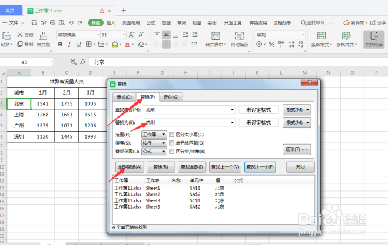Image resolution: width=388 pixels, height=245 pixels.
Task: Click the Copy icon
Action: click(x=20, y=44)
